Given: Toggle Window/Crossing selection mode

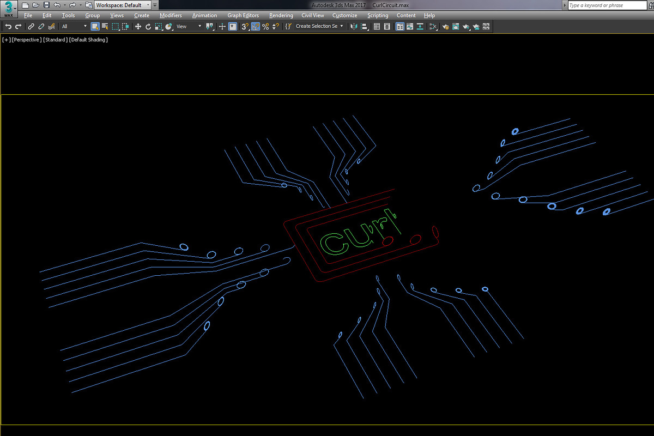Looking at the screenshot, I should click(x=125, y=26).
